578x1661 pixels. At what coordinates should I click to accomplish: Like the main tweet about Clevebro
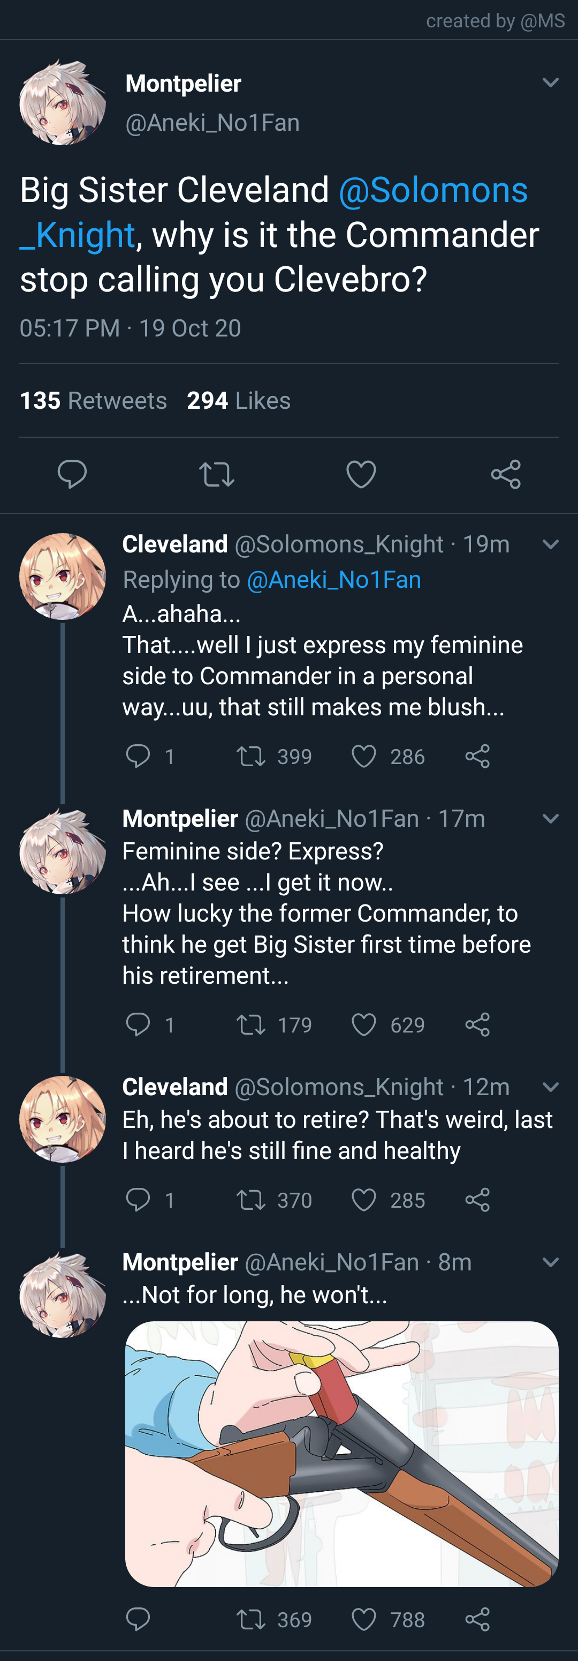[x=361, y=475]
